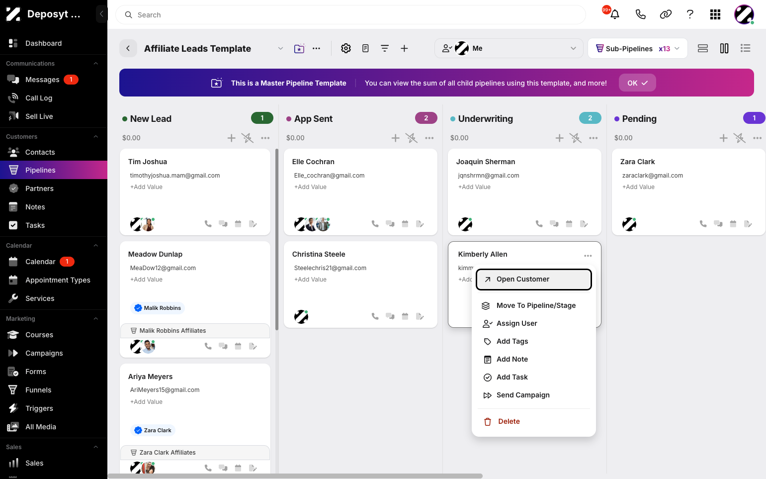Screen dimensions: 766x479
Task: Open Funnels in sidebar
Action: [x=54, y=390]
